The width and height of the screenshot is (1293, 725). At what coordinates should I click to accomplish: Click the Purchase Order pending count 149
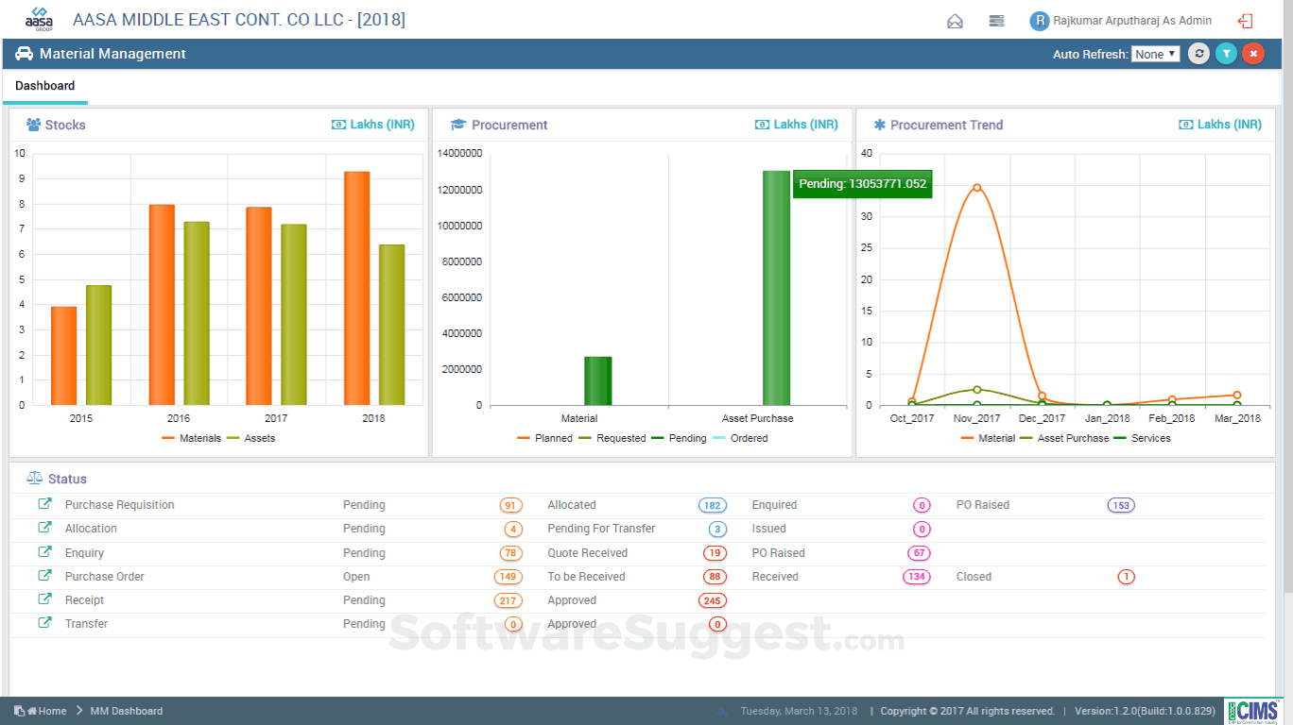(509, 577)
